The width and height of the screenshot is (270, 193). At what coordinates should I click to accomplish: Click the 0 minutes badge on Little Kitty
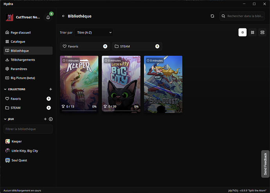click(x=113, y=61)
